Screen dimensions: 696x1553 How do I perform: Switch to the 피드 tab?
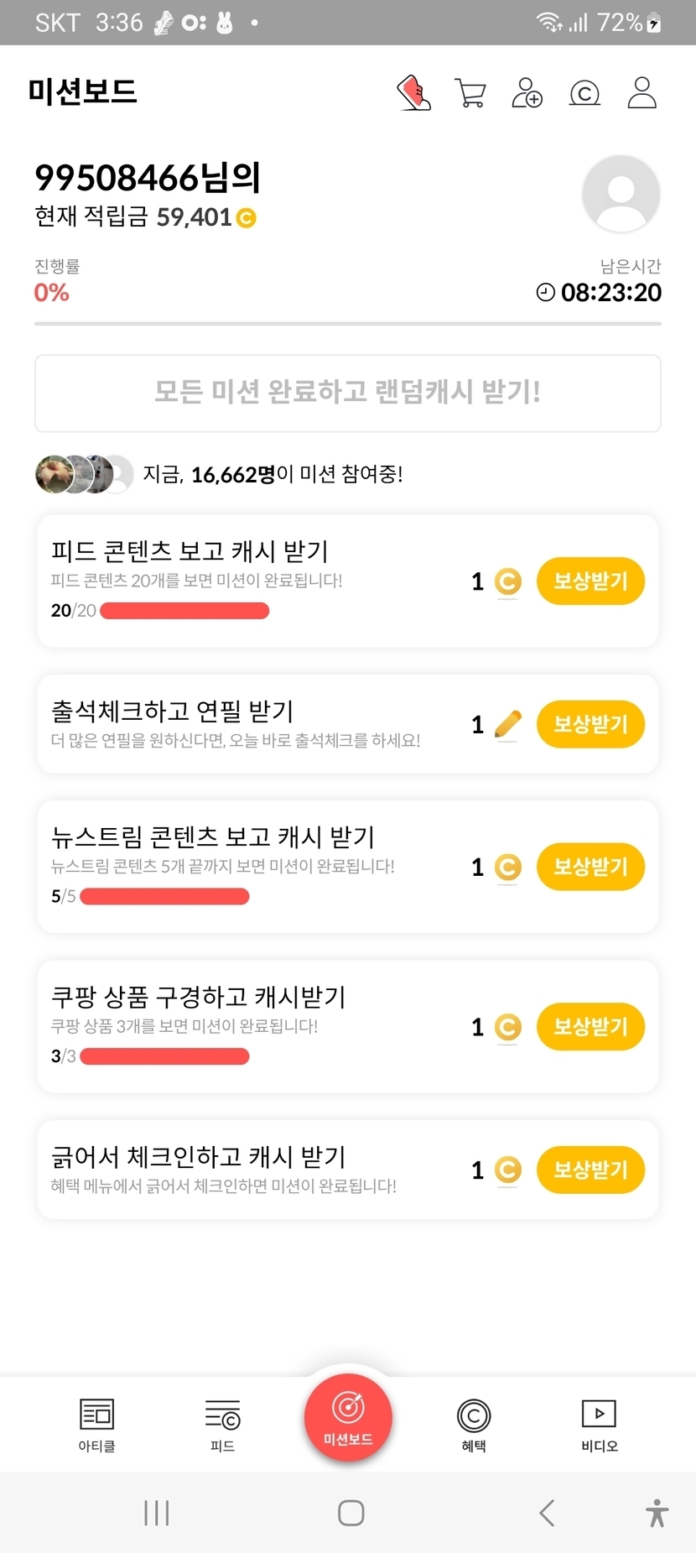pos(222,1425)
